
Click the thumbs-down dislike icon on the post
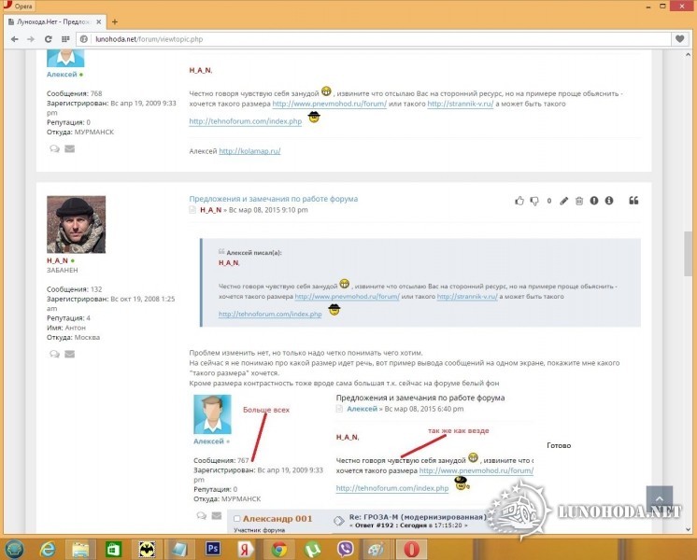click(534, 201)
